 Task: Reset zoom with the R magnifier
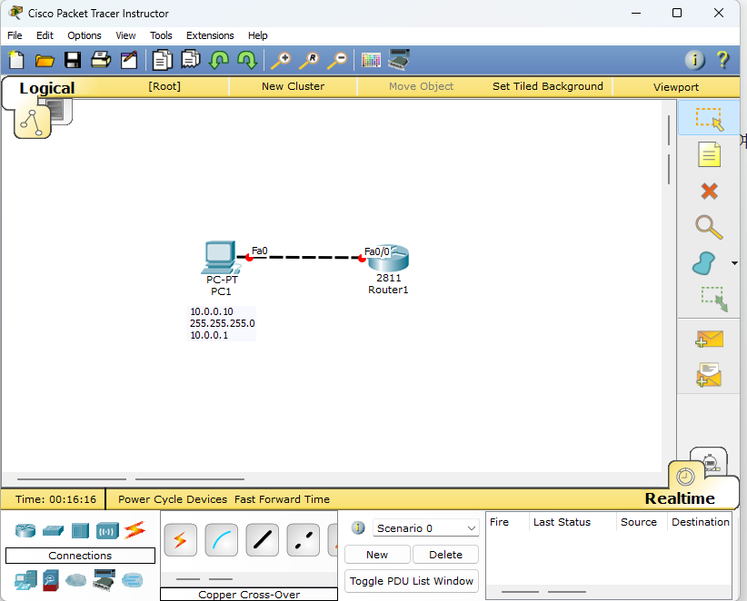click(309, 61)
